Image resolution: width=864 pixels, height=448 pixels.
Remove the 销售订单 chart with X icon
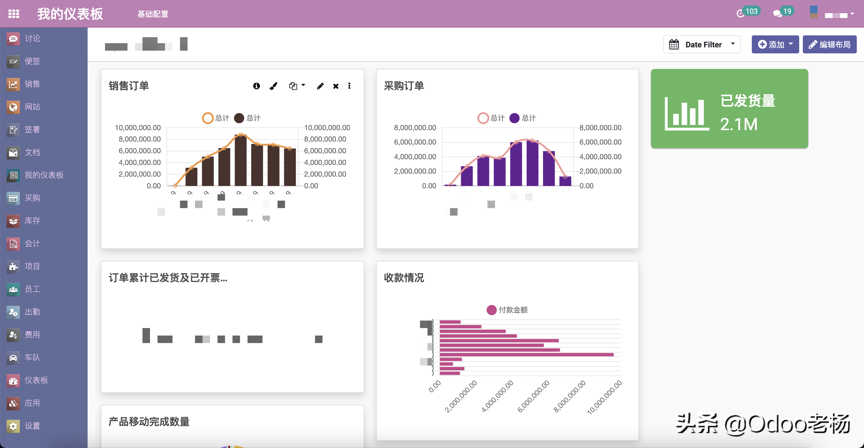tap(335, 86)
